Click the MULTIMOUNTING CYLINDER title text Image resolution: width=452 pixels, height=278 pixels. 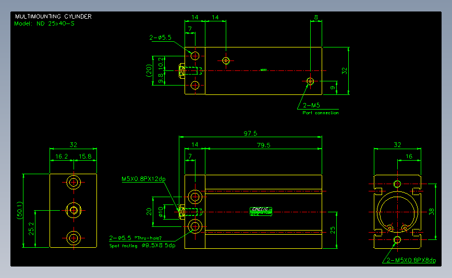(53, 17)
